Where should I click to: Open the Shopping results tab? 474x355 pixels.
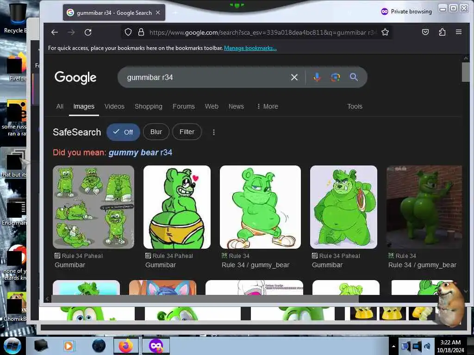149,107
